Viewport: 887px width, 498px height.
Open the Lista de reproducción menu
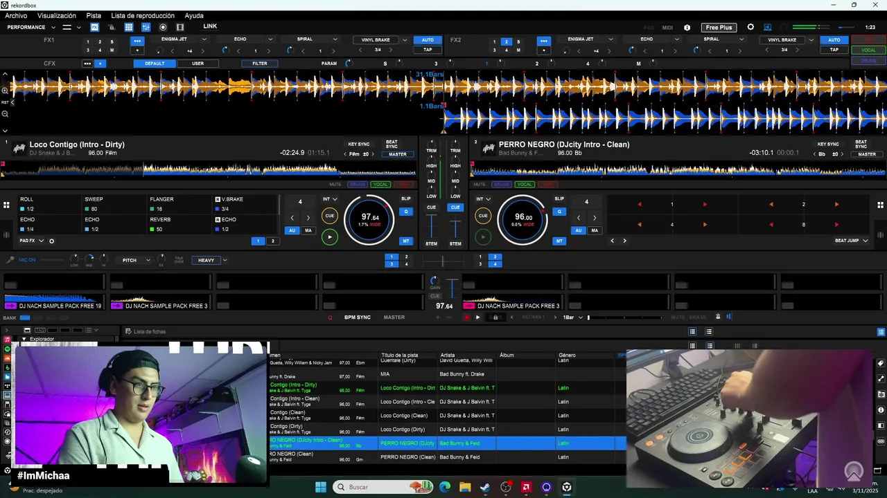pyautogui.click(x=143, y=15)
